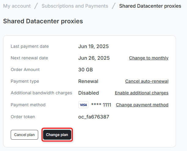Click the masked card number ending 1111
This screenshot has width=187, height=151.
tap(101, 105)
